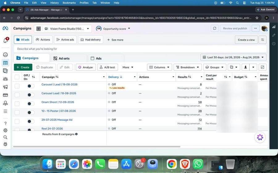Open the three-dots menu beside Review and publish
278x173 pixels.
[x=255, y=28]
